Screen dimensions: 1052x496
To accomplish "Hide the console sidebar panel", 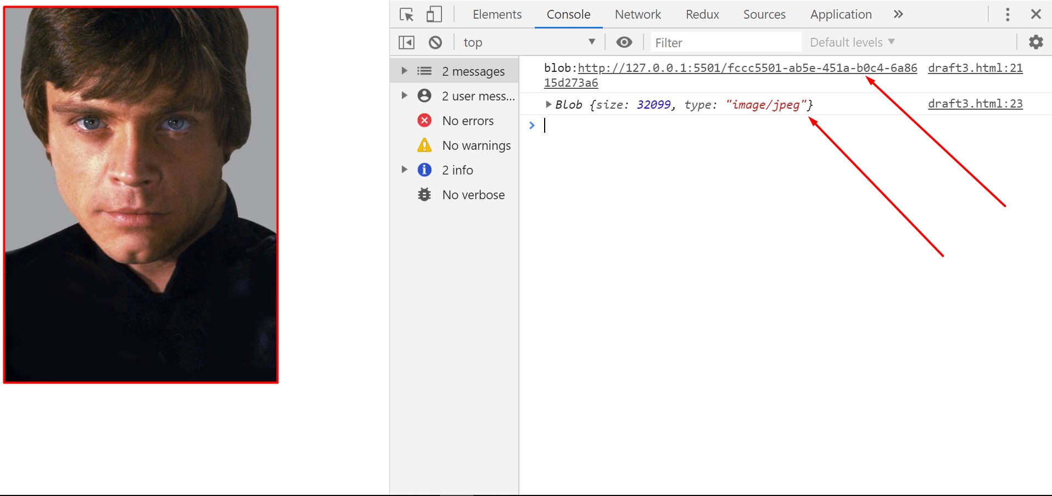I will 406,42.
